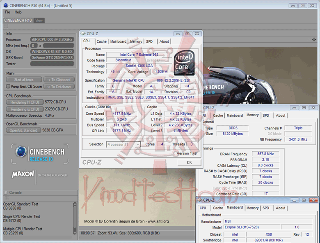Click the Tester input field
Image resolution: width=320 pixels, height=243 pixels.
[52, 64]
